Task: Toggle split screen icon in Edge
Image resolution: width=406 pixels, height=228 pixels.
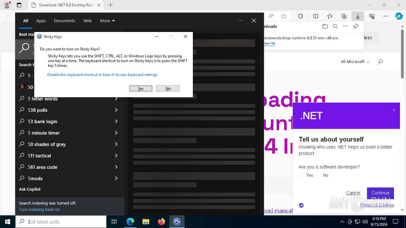Action: [316, 16]
